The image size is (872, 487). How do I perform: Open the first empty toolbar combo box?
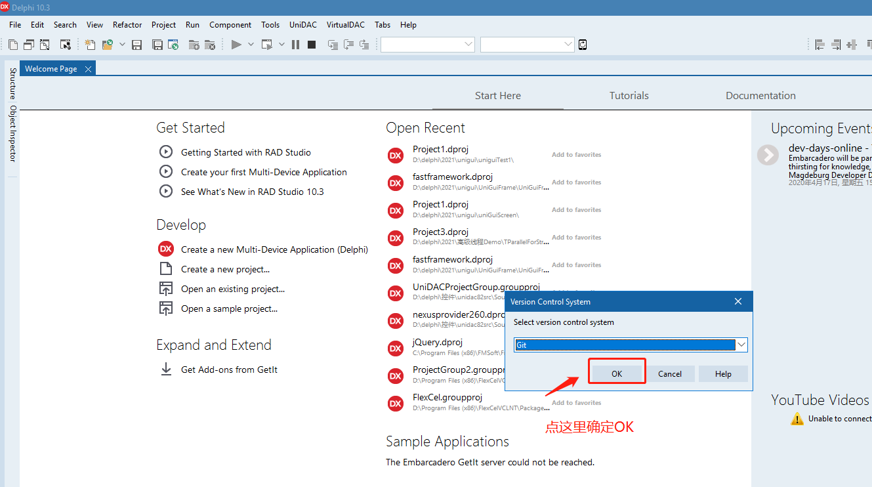coord(428,44)
